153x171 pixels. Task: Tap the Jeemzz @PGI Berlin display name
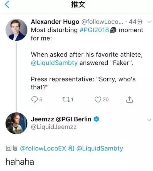click(x=61, y=119)
